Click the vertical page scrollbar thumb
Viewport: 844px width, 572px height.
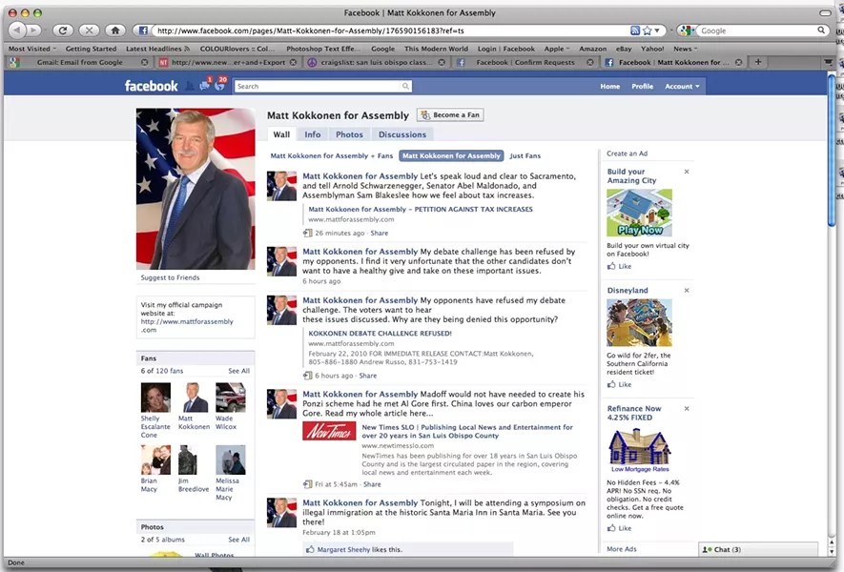(x=831, y=152)
